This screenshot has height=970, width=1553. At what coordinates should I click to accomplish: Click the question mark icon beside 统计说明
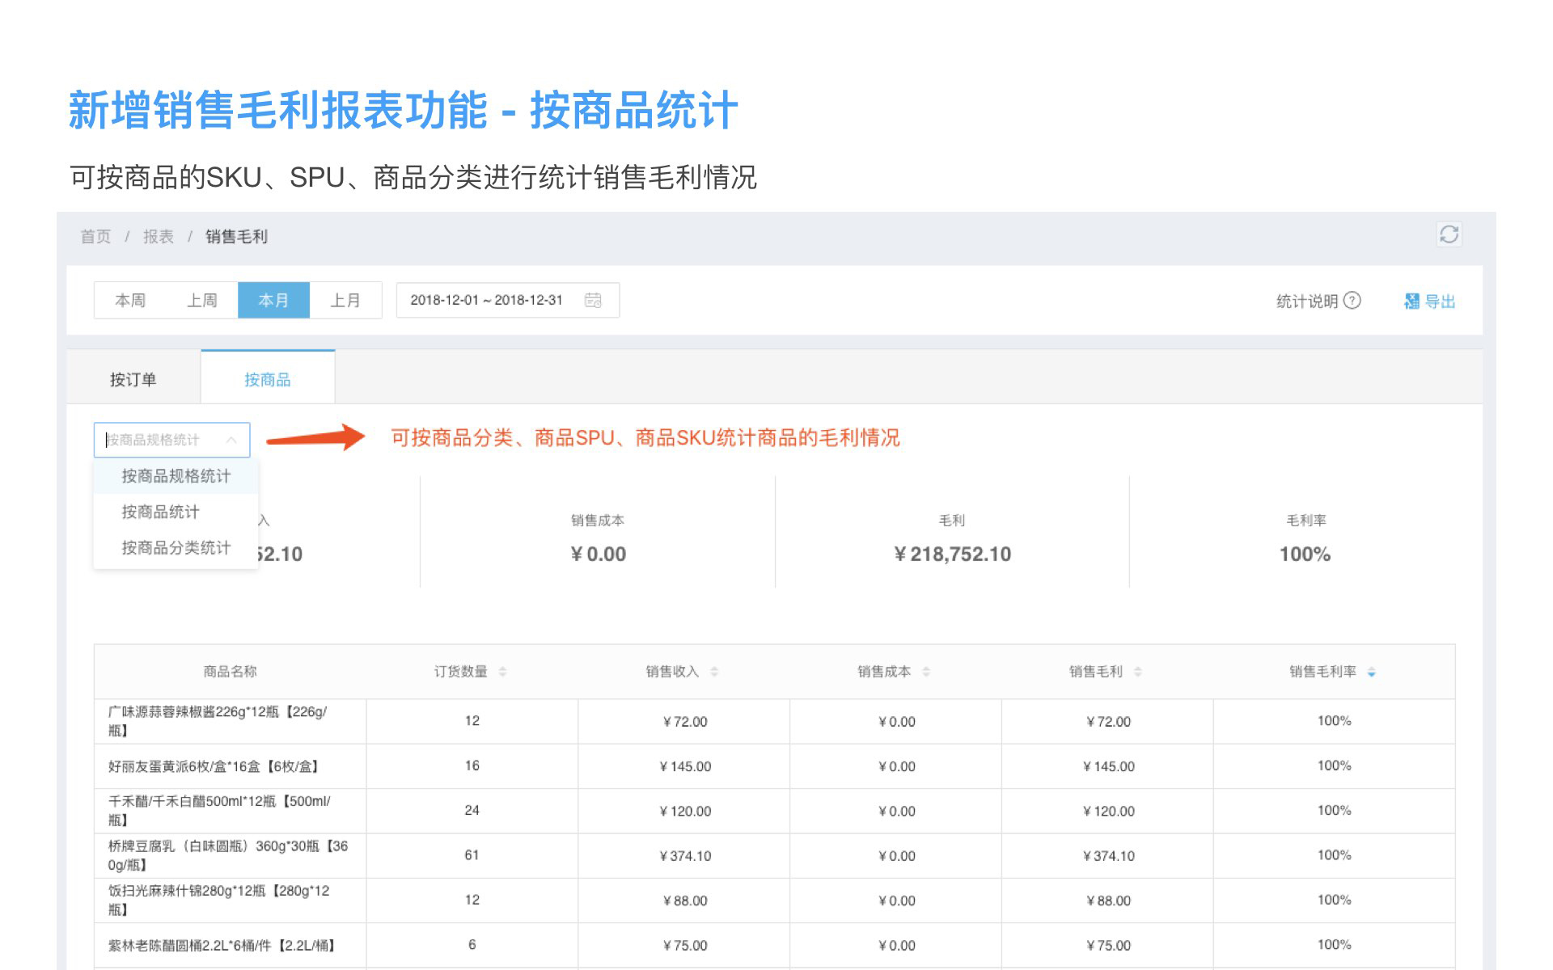[1352, 301]
